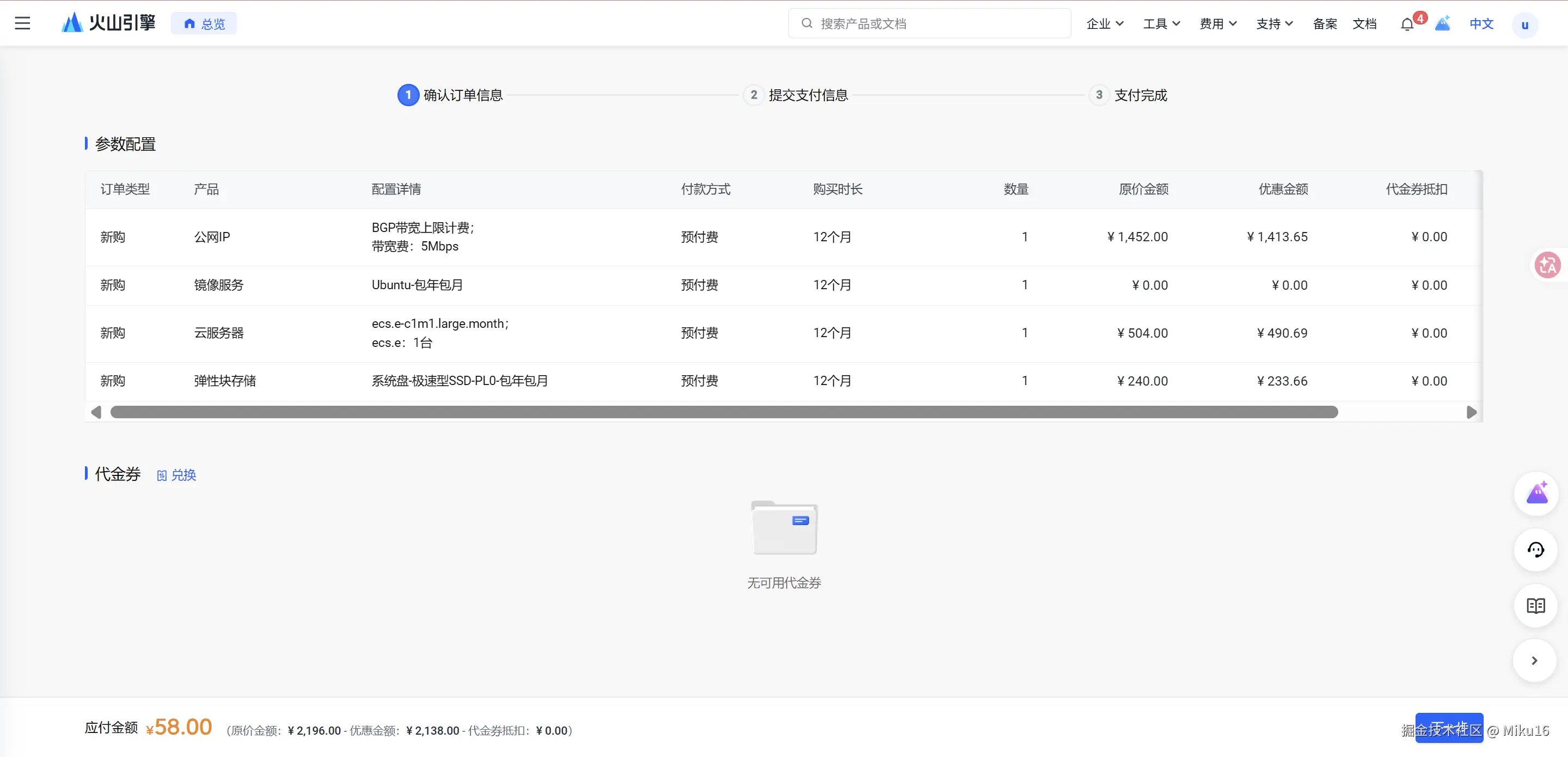Viewport: 1568px width, 757px height.
Task: Expand the 企业 dropdown menu
Action: [1104, 24]
